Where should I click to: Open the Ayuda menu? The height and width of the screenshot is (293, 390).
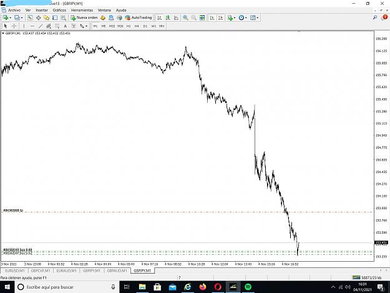(121, 10)
